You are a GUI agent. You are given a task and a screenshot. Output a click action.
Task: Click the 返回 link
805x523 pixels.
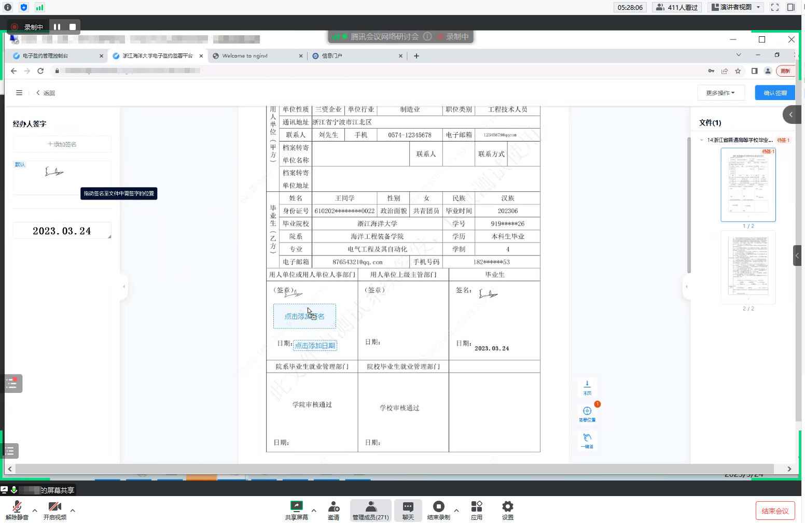(x=46, y=93)
